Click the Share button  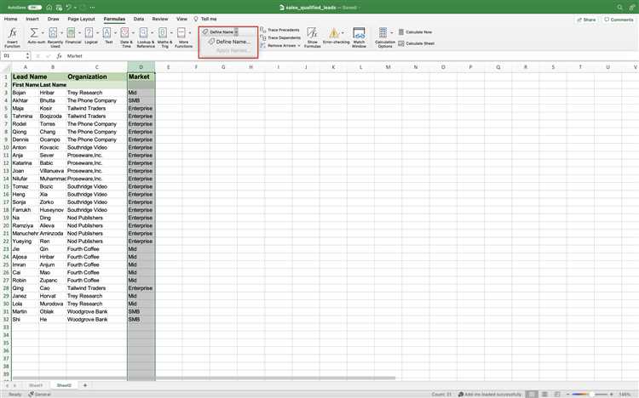click(x=586, y=20)
